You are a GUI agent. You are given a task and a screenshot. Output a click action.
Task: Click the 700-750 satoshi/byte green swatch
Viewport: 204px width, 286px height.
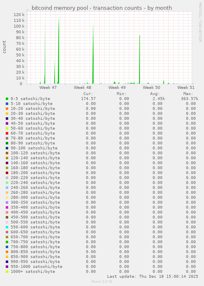(x=7, y=242)
